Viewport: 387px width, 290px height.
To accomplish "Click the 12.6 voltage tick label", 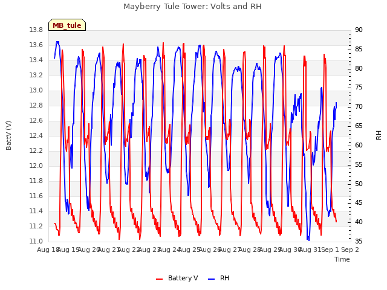I will pos(36,120).
